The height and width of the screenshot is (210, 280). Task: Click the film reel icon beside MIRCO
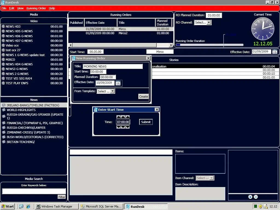coord(3,60)
